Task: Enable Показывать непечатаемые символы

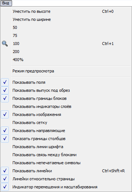Action: [66, 163]
